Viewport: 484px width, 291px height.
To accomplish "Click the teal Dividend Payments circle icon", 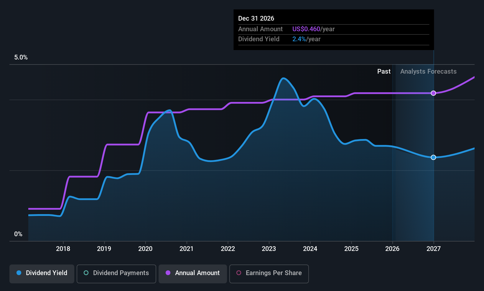I will (86, 273).
